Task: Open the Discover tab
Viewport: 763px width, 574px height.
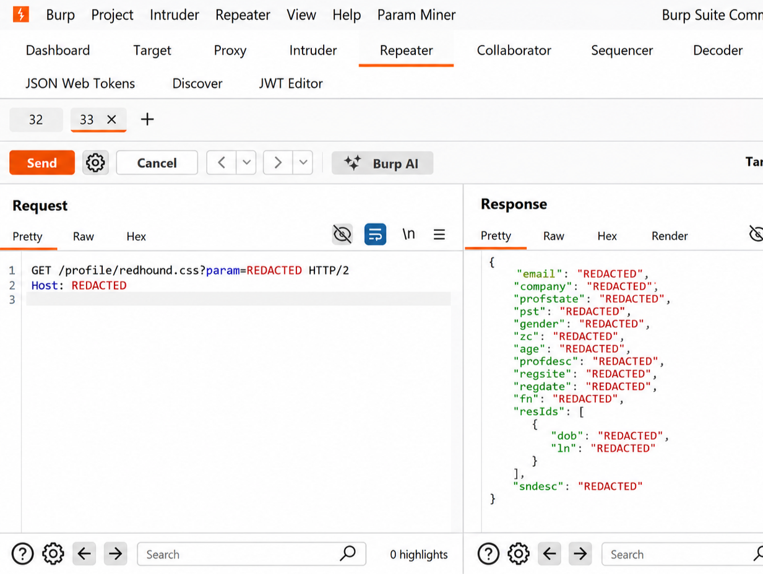Action: tap(197, 83)
